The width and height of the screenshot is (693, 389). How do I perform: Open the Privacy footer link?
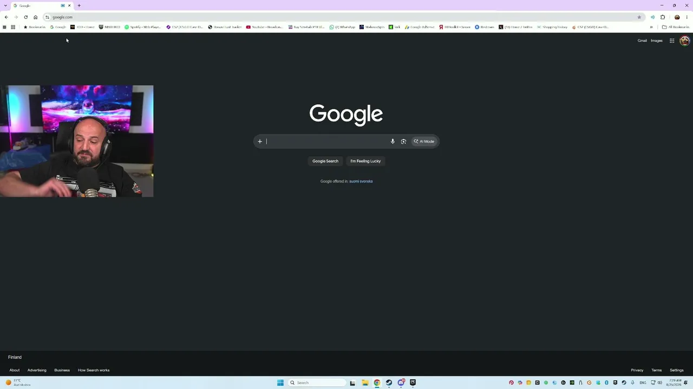pyautogui.click(x=637, y=370)
